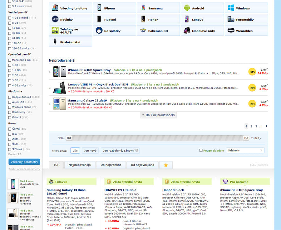Click the Windows logo icon
Screen dimensions: 281x230
coord(231,8)
